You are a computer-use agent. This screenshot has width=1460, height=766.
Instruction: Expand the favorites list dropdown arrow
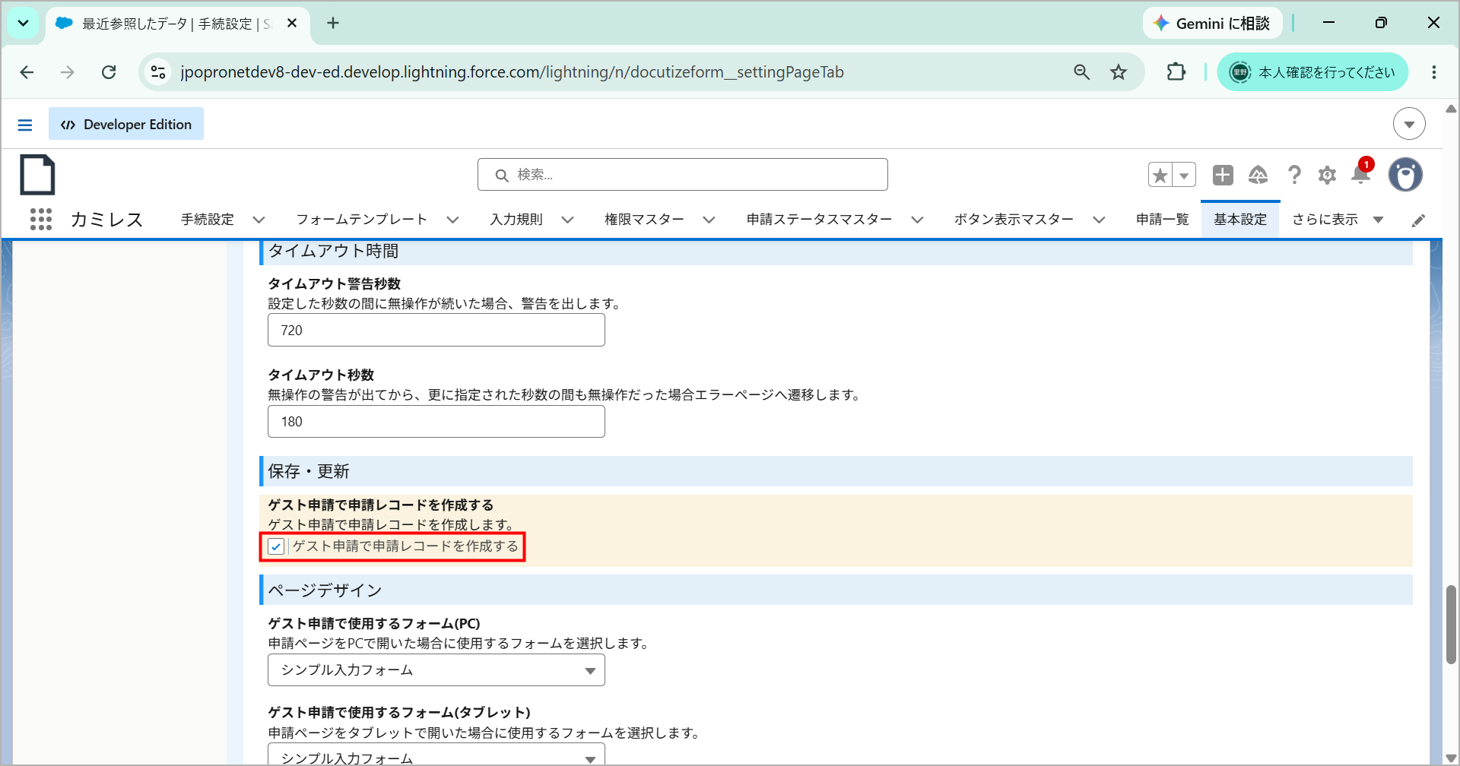coord(1184,175)
